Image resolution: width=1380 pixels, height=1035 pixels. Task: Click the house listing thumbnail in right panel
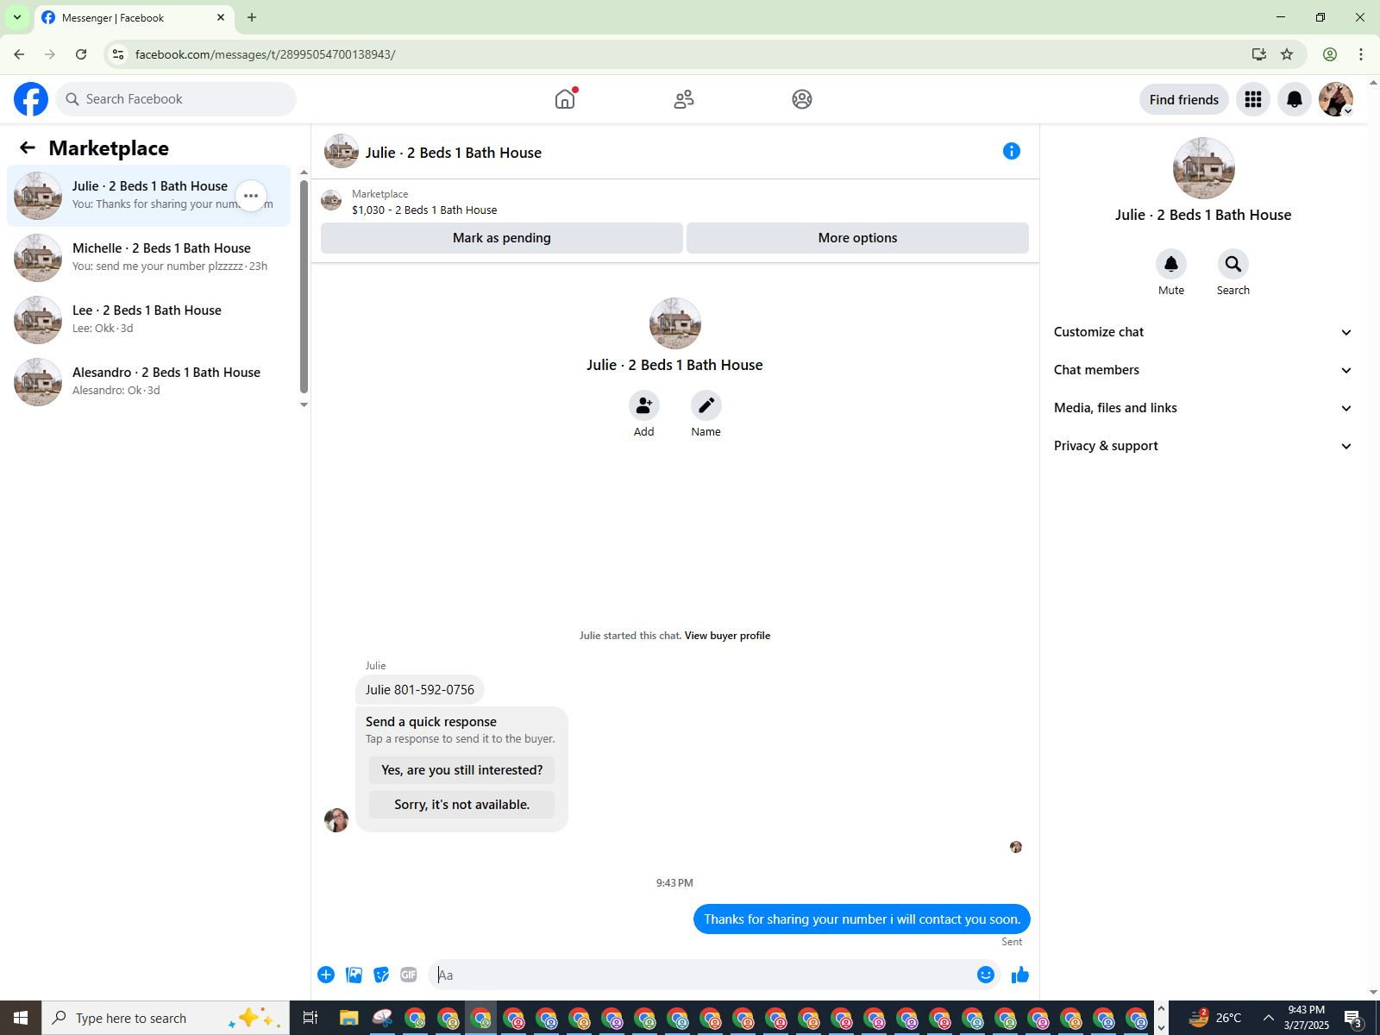coord(1203,168)
